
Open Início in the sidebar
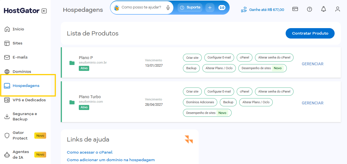click(18, 29)
